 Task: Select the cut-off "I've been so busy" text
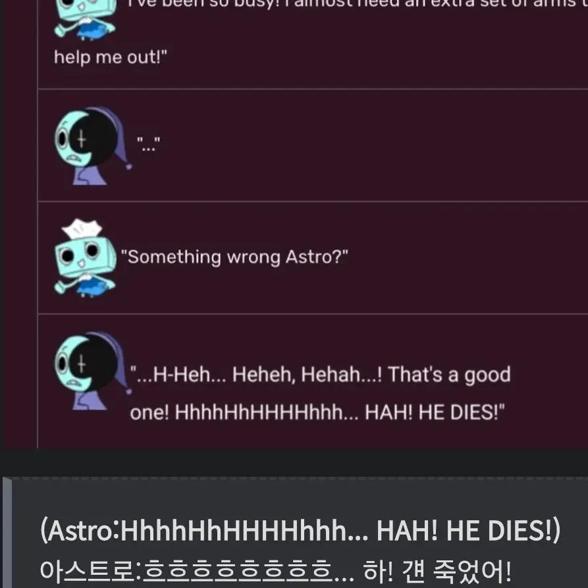tap(356, 4)
